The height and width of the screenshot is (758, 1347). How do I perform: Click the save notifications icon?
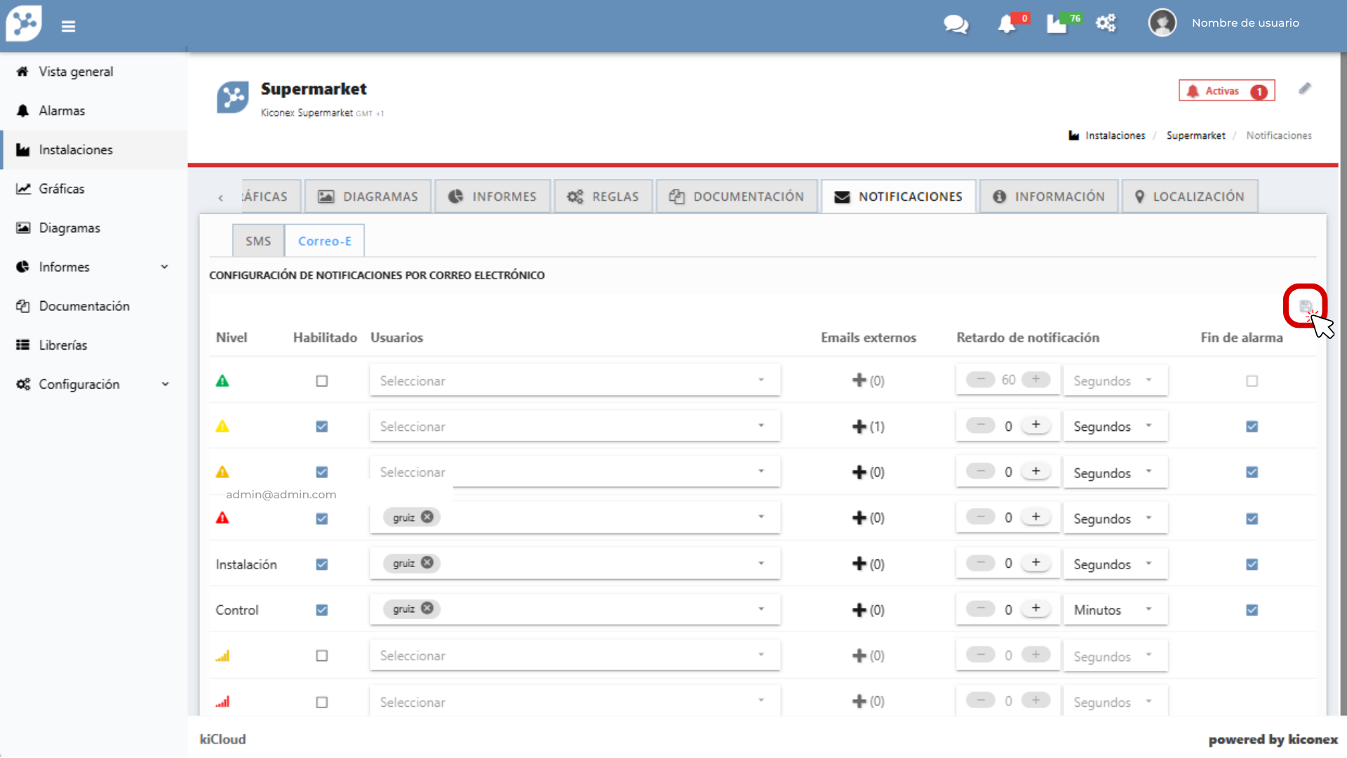tap(1305, 306)
